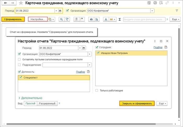This screenshot has height=127, width=183.
Task: Open report variants dropdown arrow
Action: tap(53, 20)
